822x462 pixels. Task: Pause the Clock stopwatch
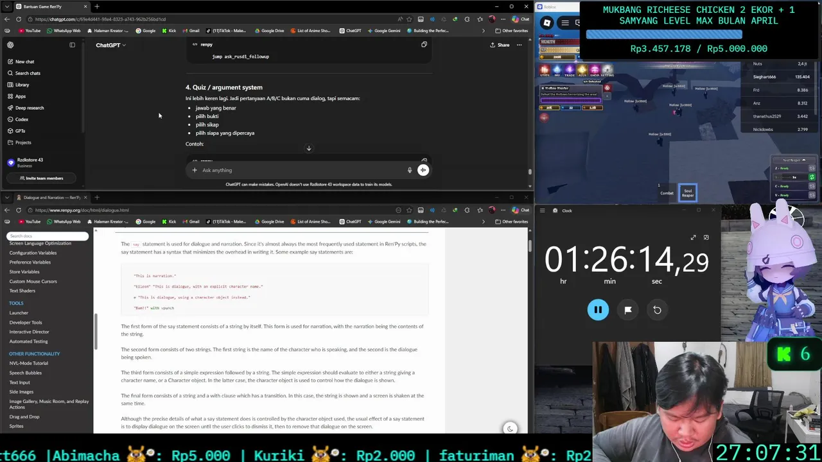(x=598, y=310)
